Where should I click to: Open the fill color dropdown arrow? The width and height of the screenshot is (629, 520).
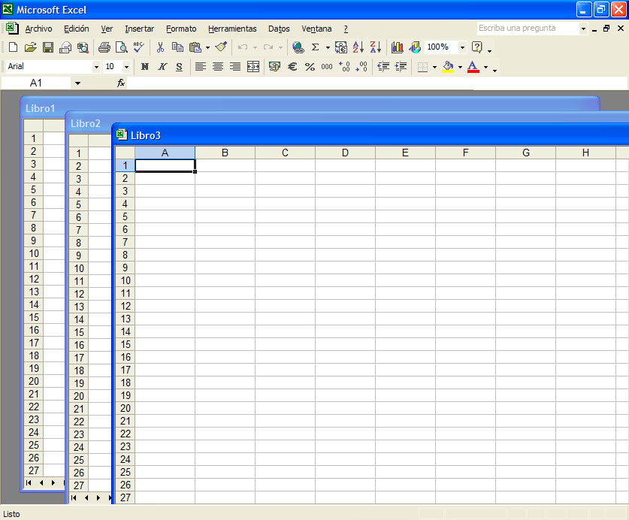[460, 67]
